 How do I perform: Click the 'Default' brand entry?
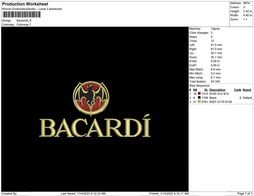pos(247,98)
